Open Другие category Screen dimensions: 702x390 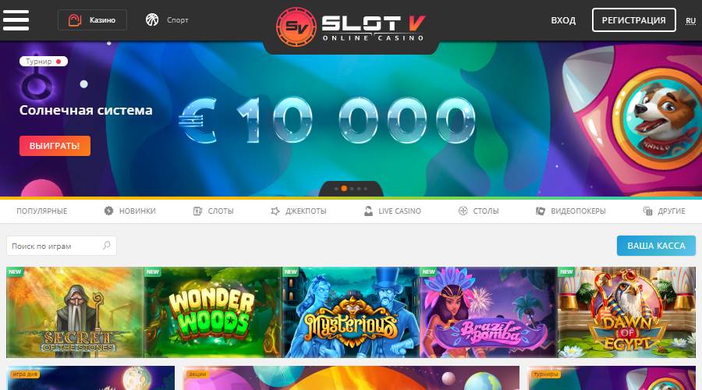click(664, 211)
